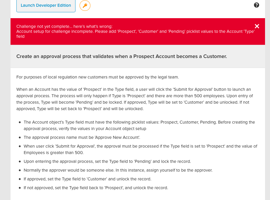This screenshot has height=200, width=270.
Task: Click the bullet dot beside 'If approved' item
Action: tap(20, 179)
